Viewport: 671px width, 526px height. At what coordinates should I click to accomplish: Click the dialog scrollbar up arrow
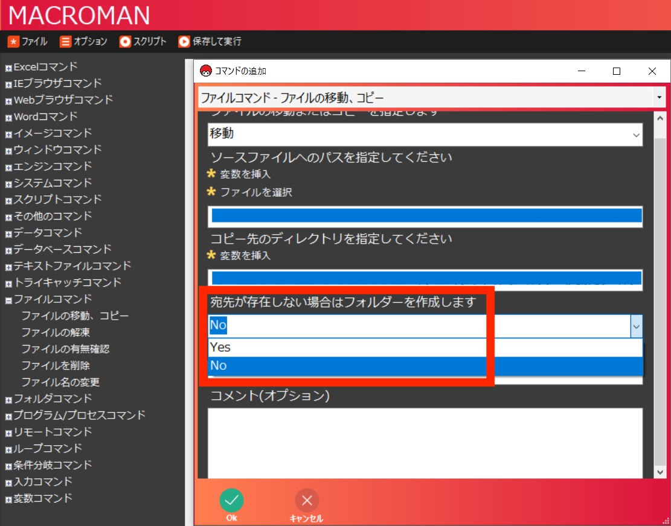click(x=660, y=118)
